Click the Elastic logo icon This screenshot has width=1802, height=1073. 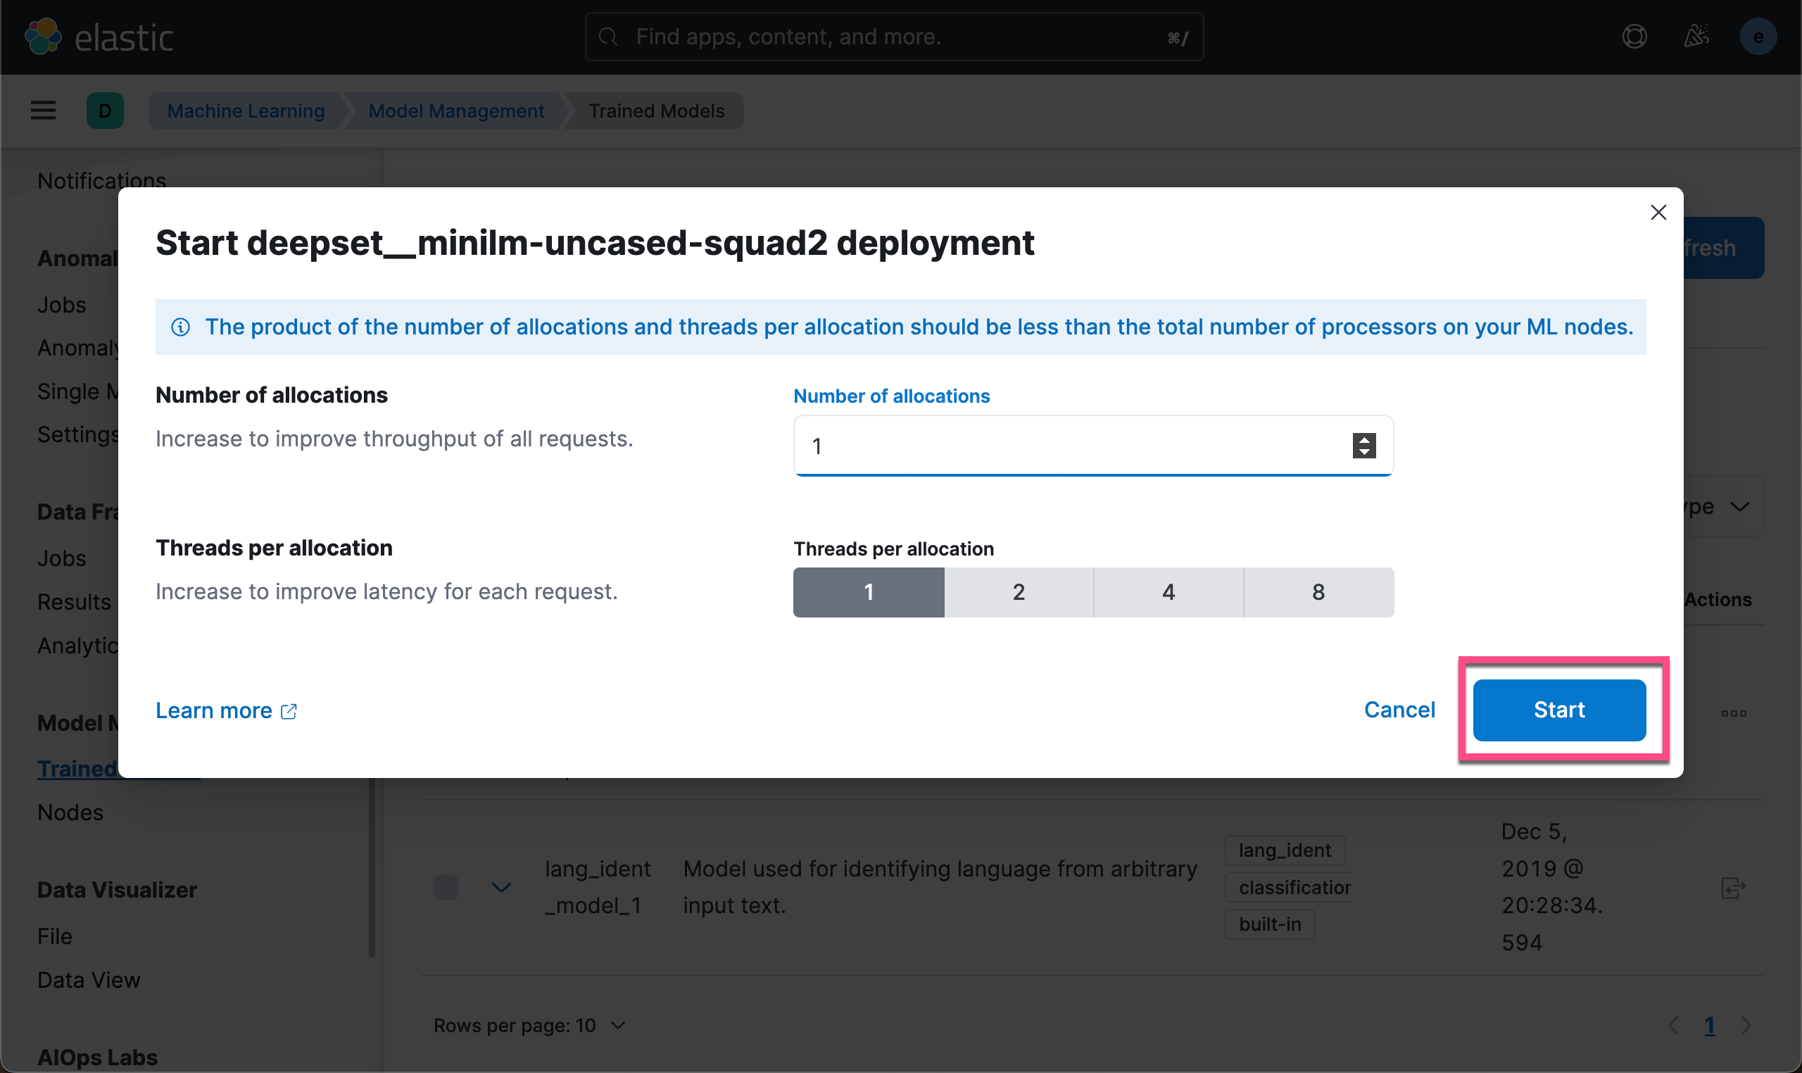pyautogui.click(x=44, y=36)
